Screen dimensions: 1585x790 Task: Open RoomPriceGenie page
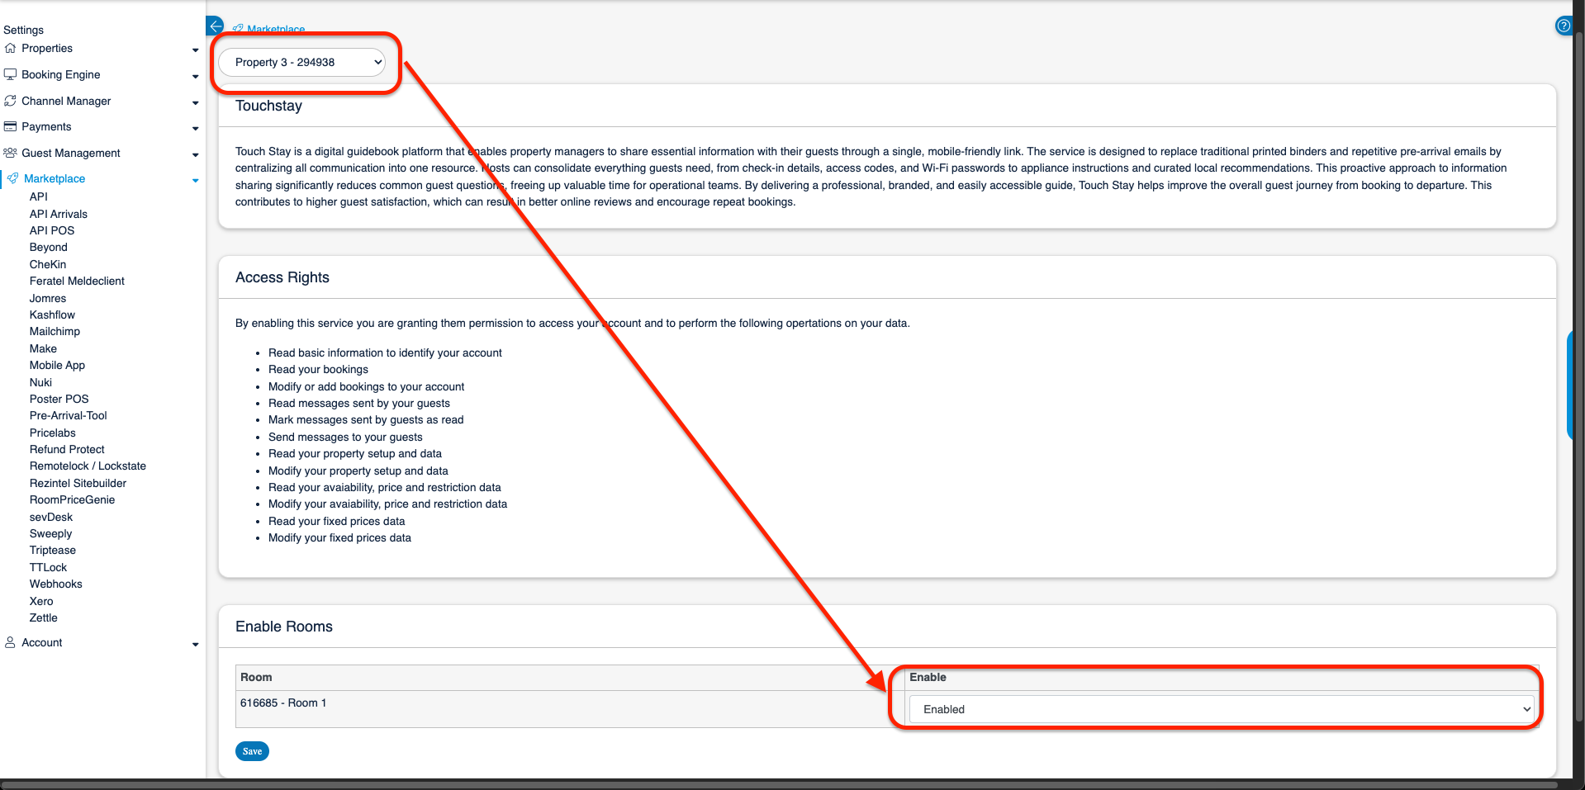tap(72, 499)
